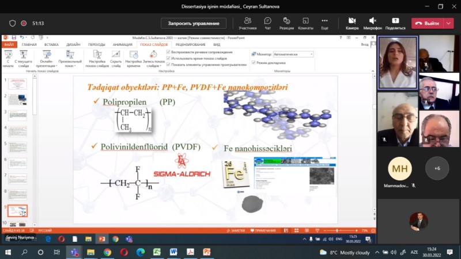
Task: Click РУССКИЙ language in status bar
Action: [45, 231]
